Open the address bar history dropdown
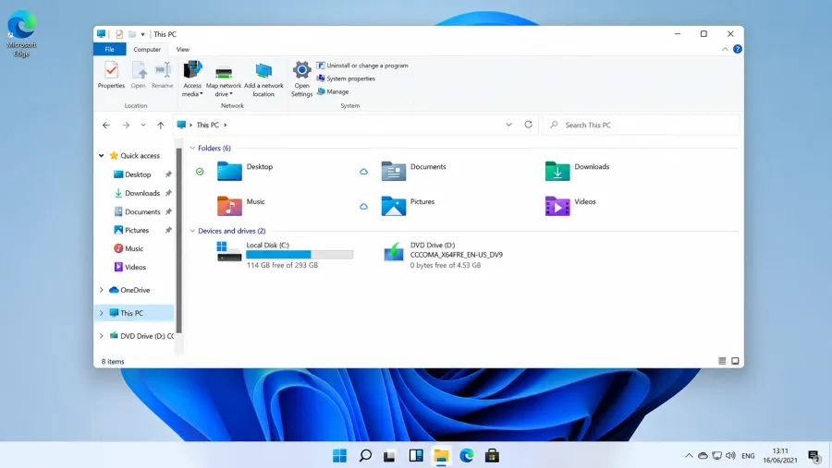This screenshot has width=832, height=468. 508,125
